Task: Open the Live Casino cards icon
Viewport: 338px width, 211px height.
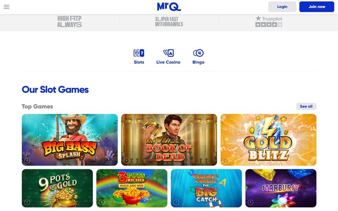Action: (x=168, y=53)
